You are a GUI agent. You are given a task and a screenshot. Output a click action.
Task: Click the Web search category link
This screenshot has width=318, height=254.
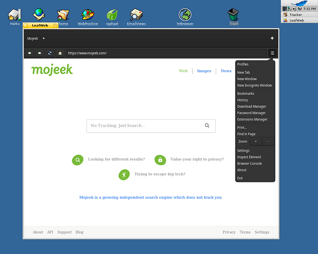(183, 71)
